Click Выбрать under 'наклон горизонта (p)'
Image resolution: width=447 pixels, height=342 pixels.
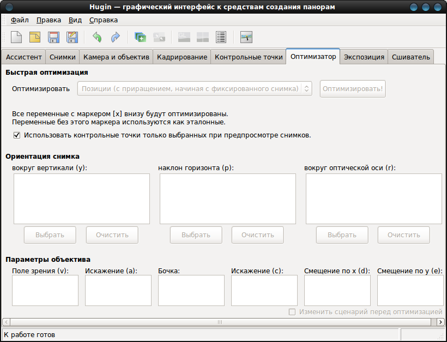coord(196,235)
